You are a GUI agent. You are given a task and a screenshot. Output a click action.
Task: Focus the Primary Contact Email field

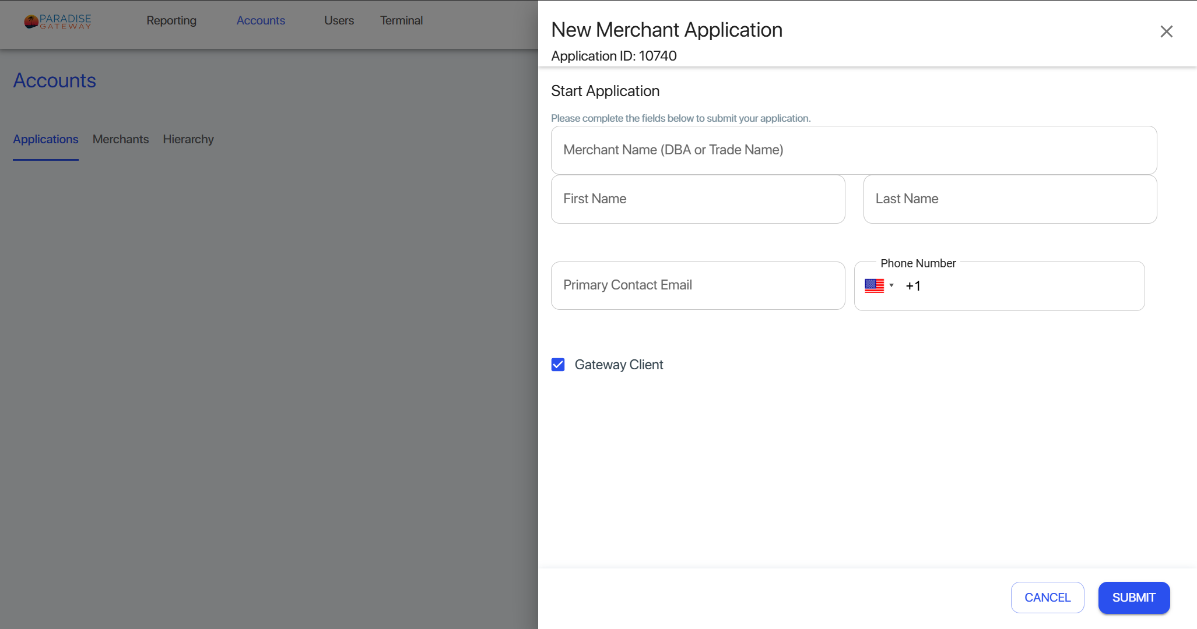click(x=698, y=285)
